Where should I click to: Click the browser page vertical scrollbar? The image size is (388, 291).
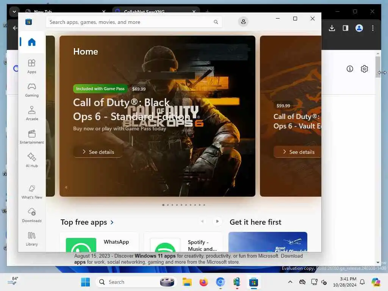pyautogui.click(x=378, y=67)
